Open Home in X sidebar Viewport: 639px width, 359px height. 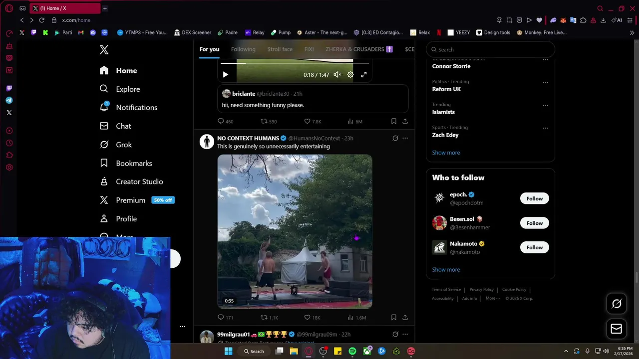118,70
